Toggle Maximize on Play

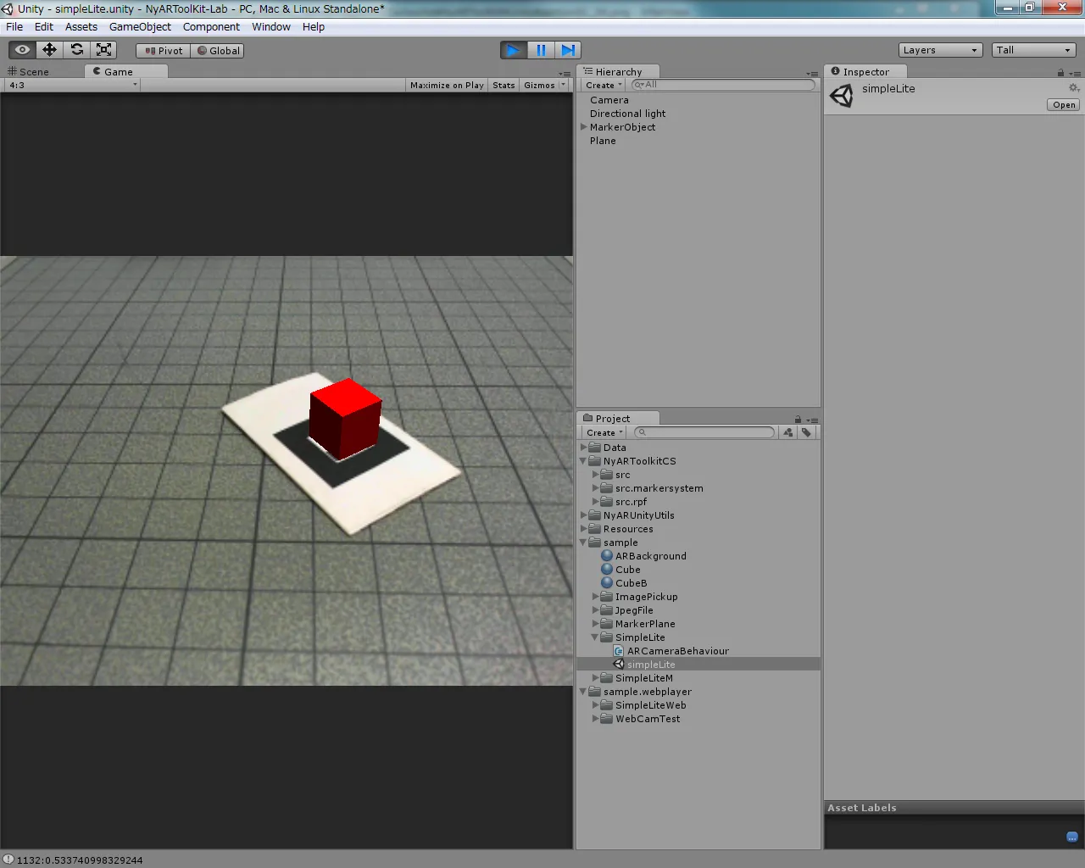[x=447, y=85]
